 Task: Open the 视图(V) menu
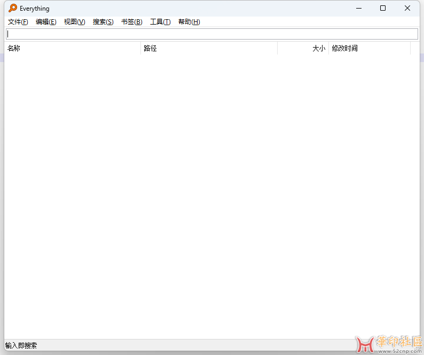[74, 22]
